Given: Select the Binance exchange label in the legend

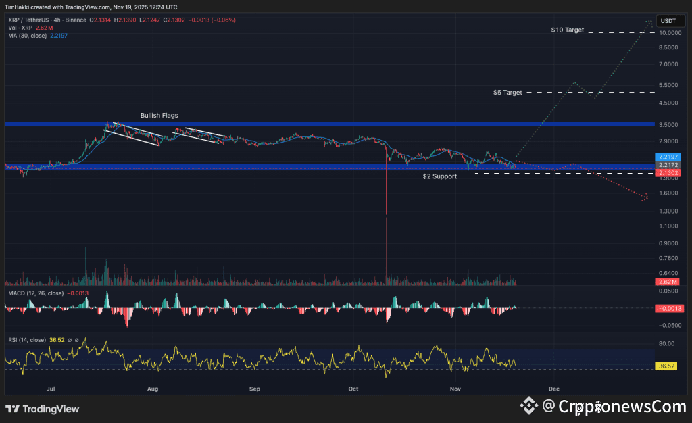Looking at the screenshot, I should pos(76,20).
